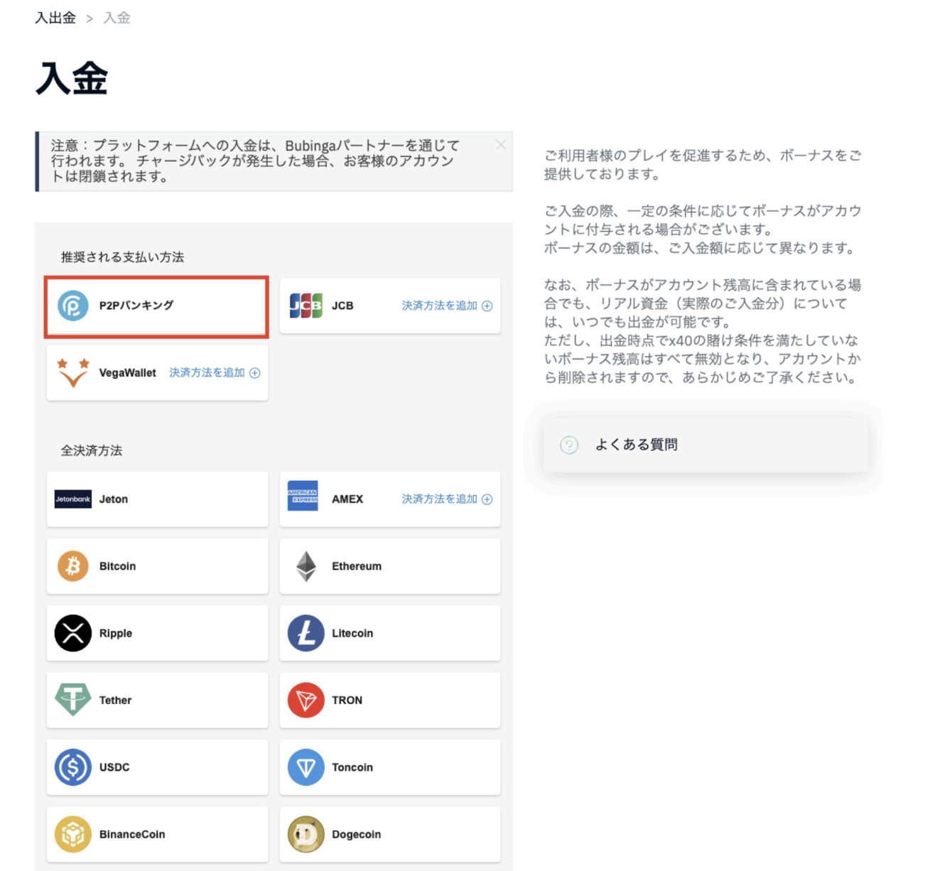Click the Ethereum diamond icon
The width and height of the screenshot is (928, 871).
(x=306, y=566)
